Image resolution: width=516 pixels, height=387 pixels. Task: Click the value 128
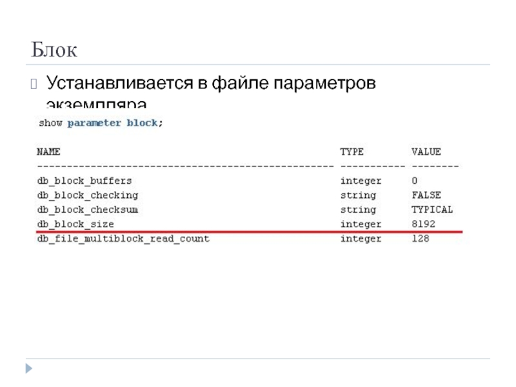421,239
